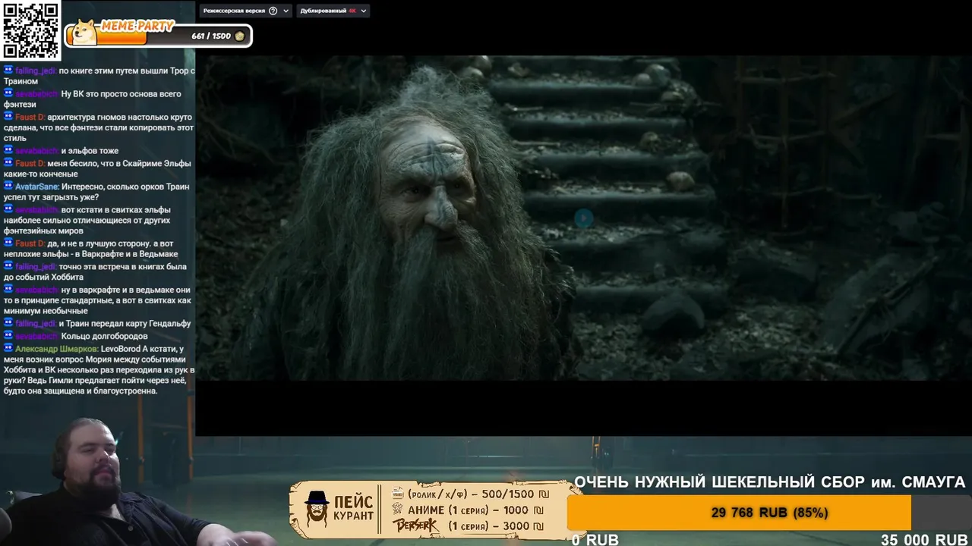The image size is (972, 546).
Task: Expand the Дублированный 4K dropdown
Action: [x=333, y=11]
